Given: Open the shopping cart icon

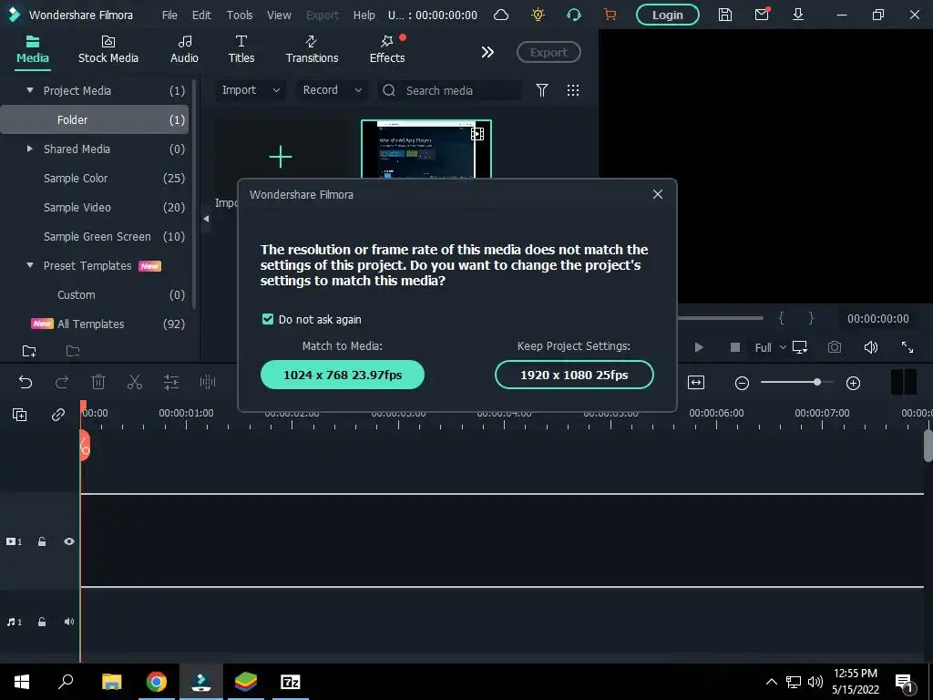Looking at the screenshot, I should (x=610, y=15).
